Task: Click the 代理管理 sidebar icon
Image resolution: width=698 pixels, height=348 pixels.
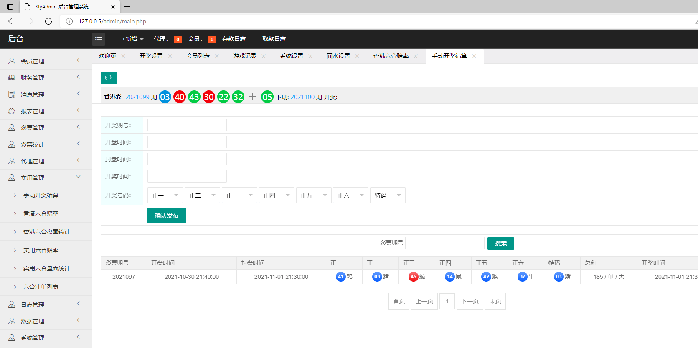Action: (12, 161)
